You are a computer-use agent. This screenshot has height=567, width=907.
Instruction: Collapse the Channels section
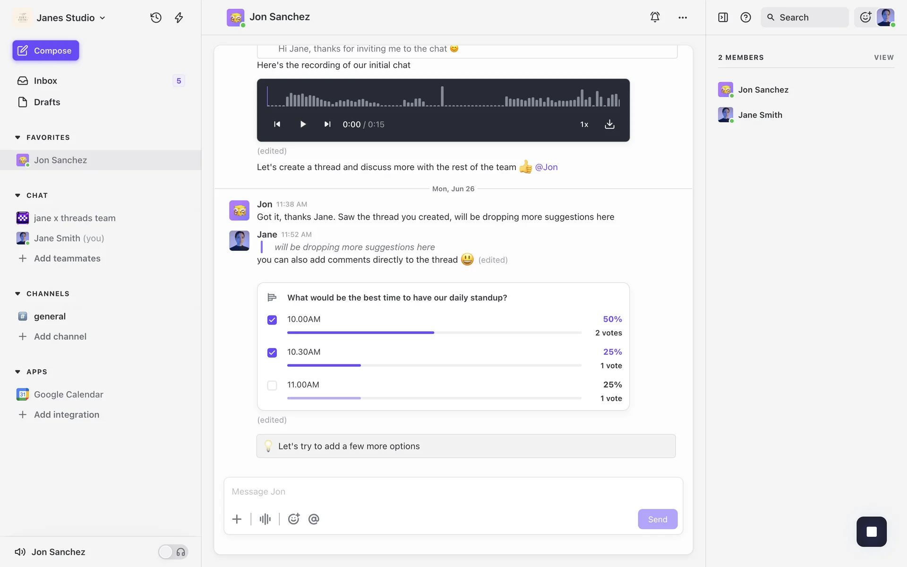18,294
